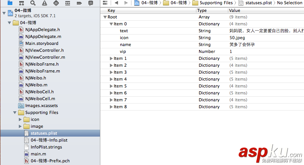Expand Item 5 dictionary
The height and width of the screenshot is (165, 304).
[111, 86]
